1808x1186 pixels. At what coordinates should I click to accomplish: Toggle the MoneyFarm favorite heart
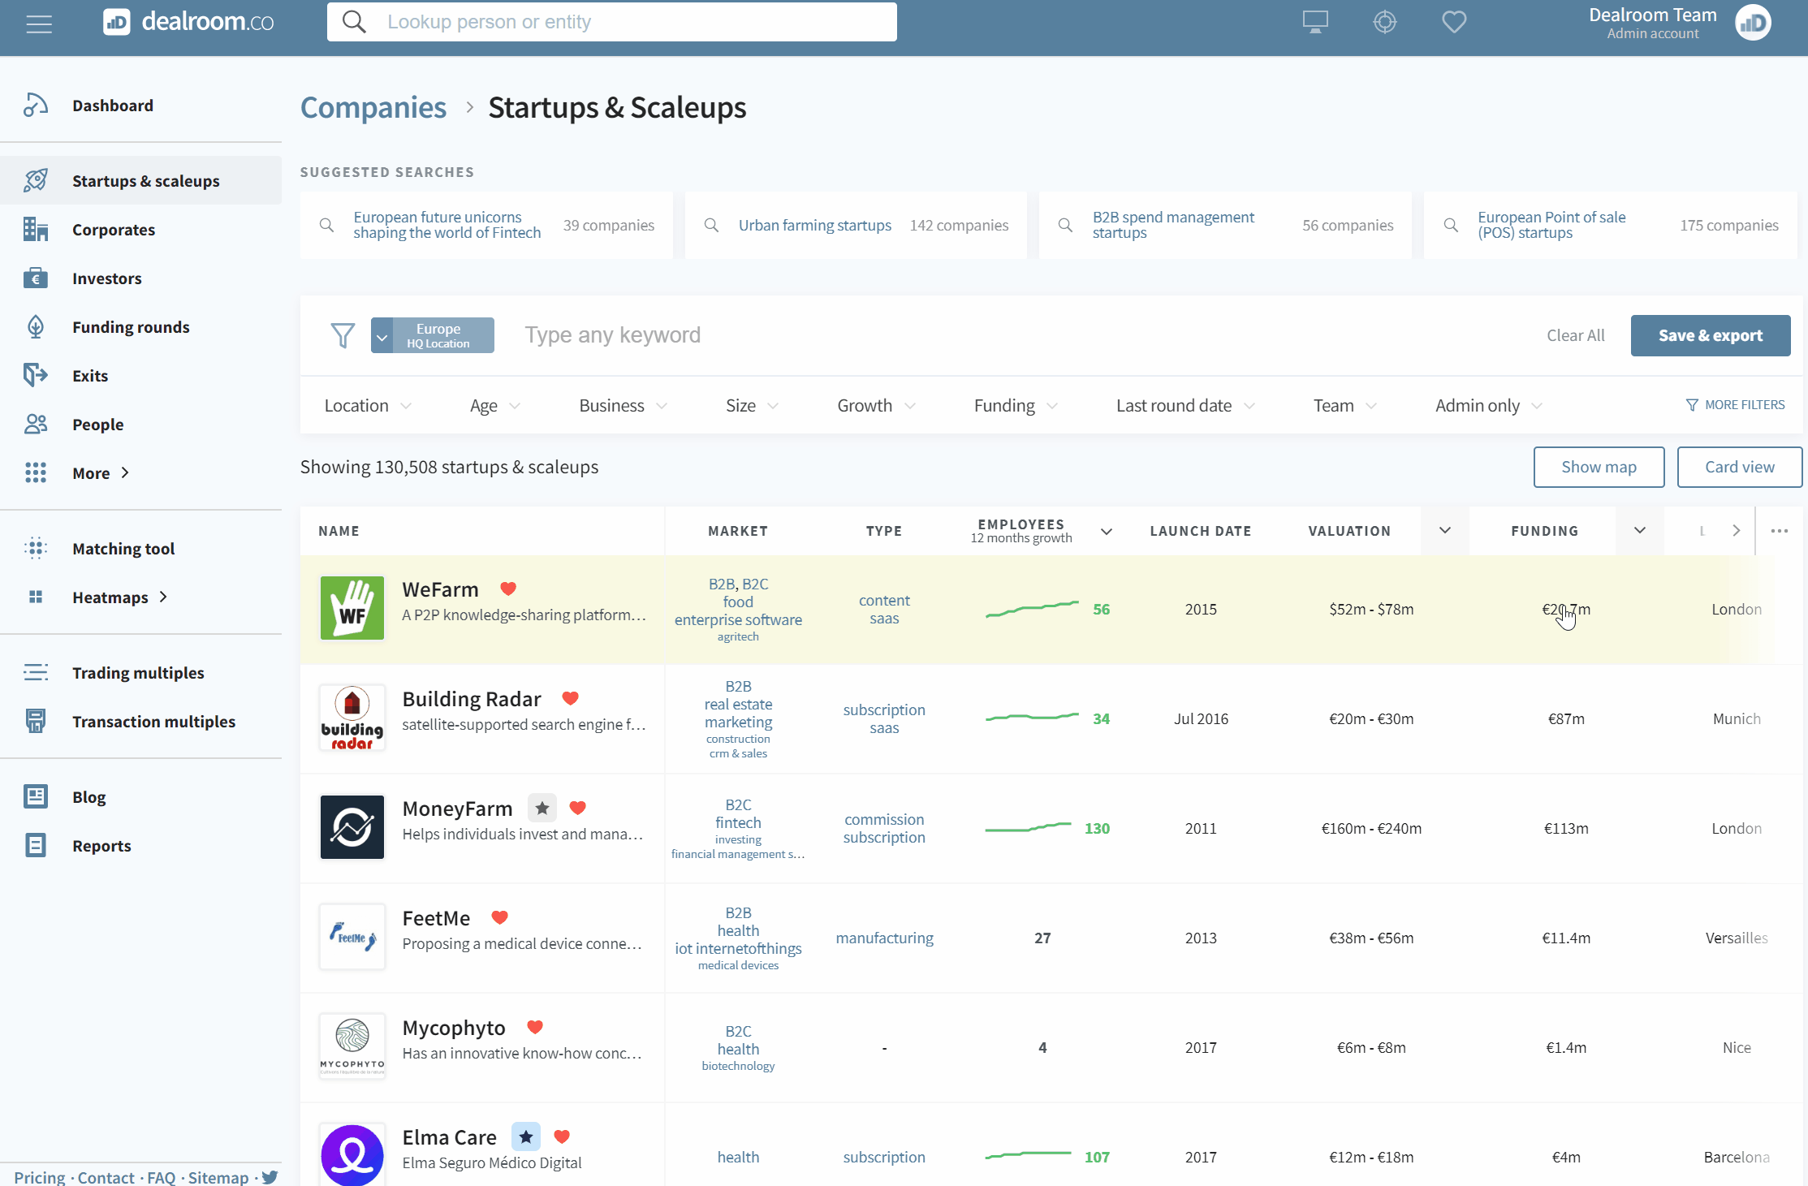(x=578, y=808)
